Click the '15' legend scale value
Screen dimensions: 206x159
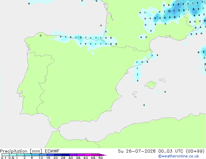coord(48,158)
